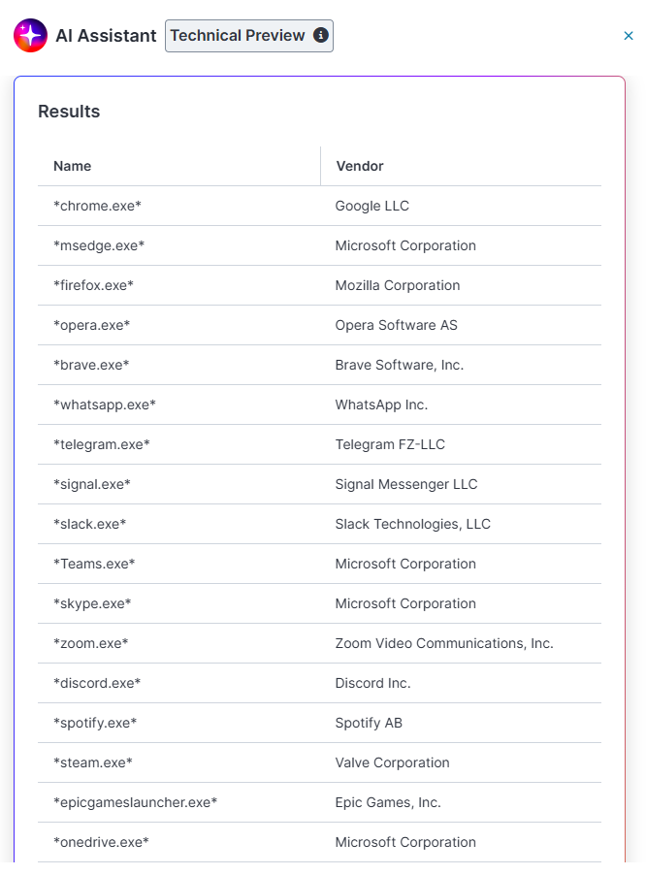Select the *msedge.exe* entry

pos(99,245)
